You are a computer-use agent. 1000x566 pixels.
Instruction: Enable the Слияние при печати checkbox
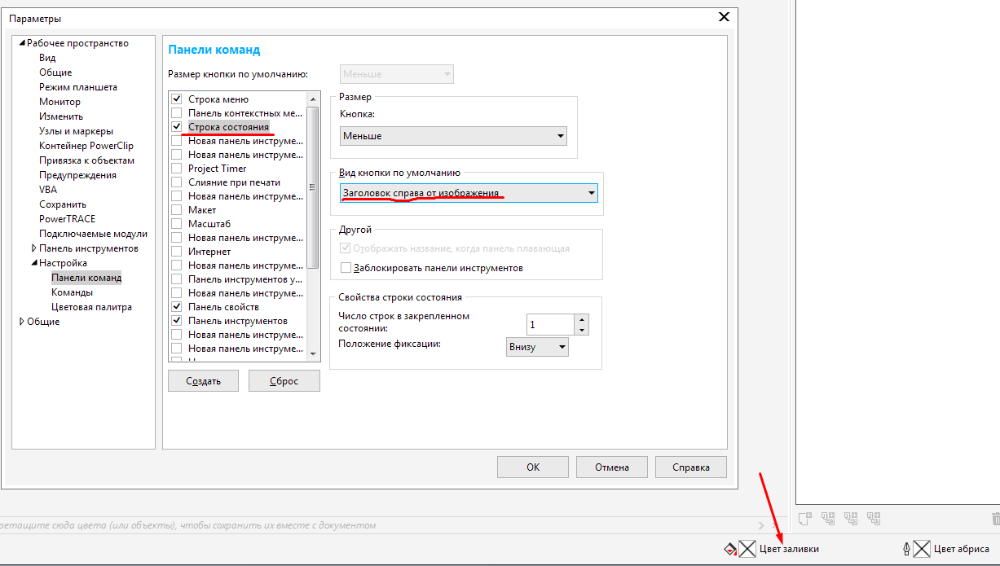177,182
